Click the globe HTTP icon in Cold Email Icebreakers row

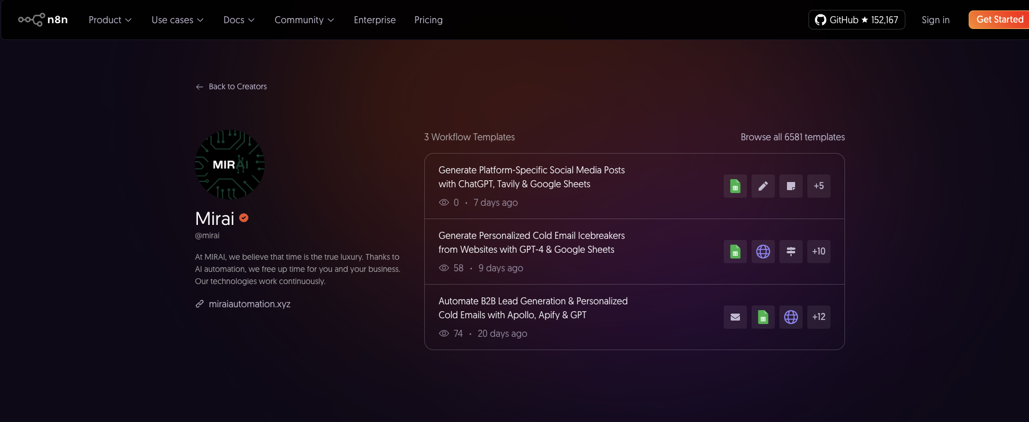pos(763,252)
